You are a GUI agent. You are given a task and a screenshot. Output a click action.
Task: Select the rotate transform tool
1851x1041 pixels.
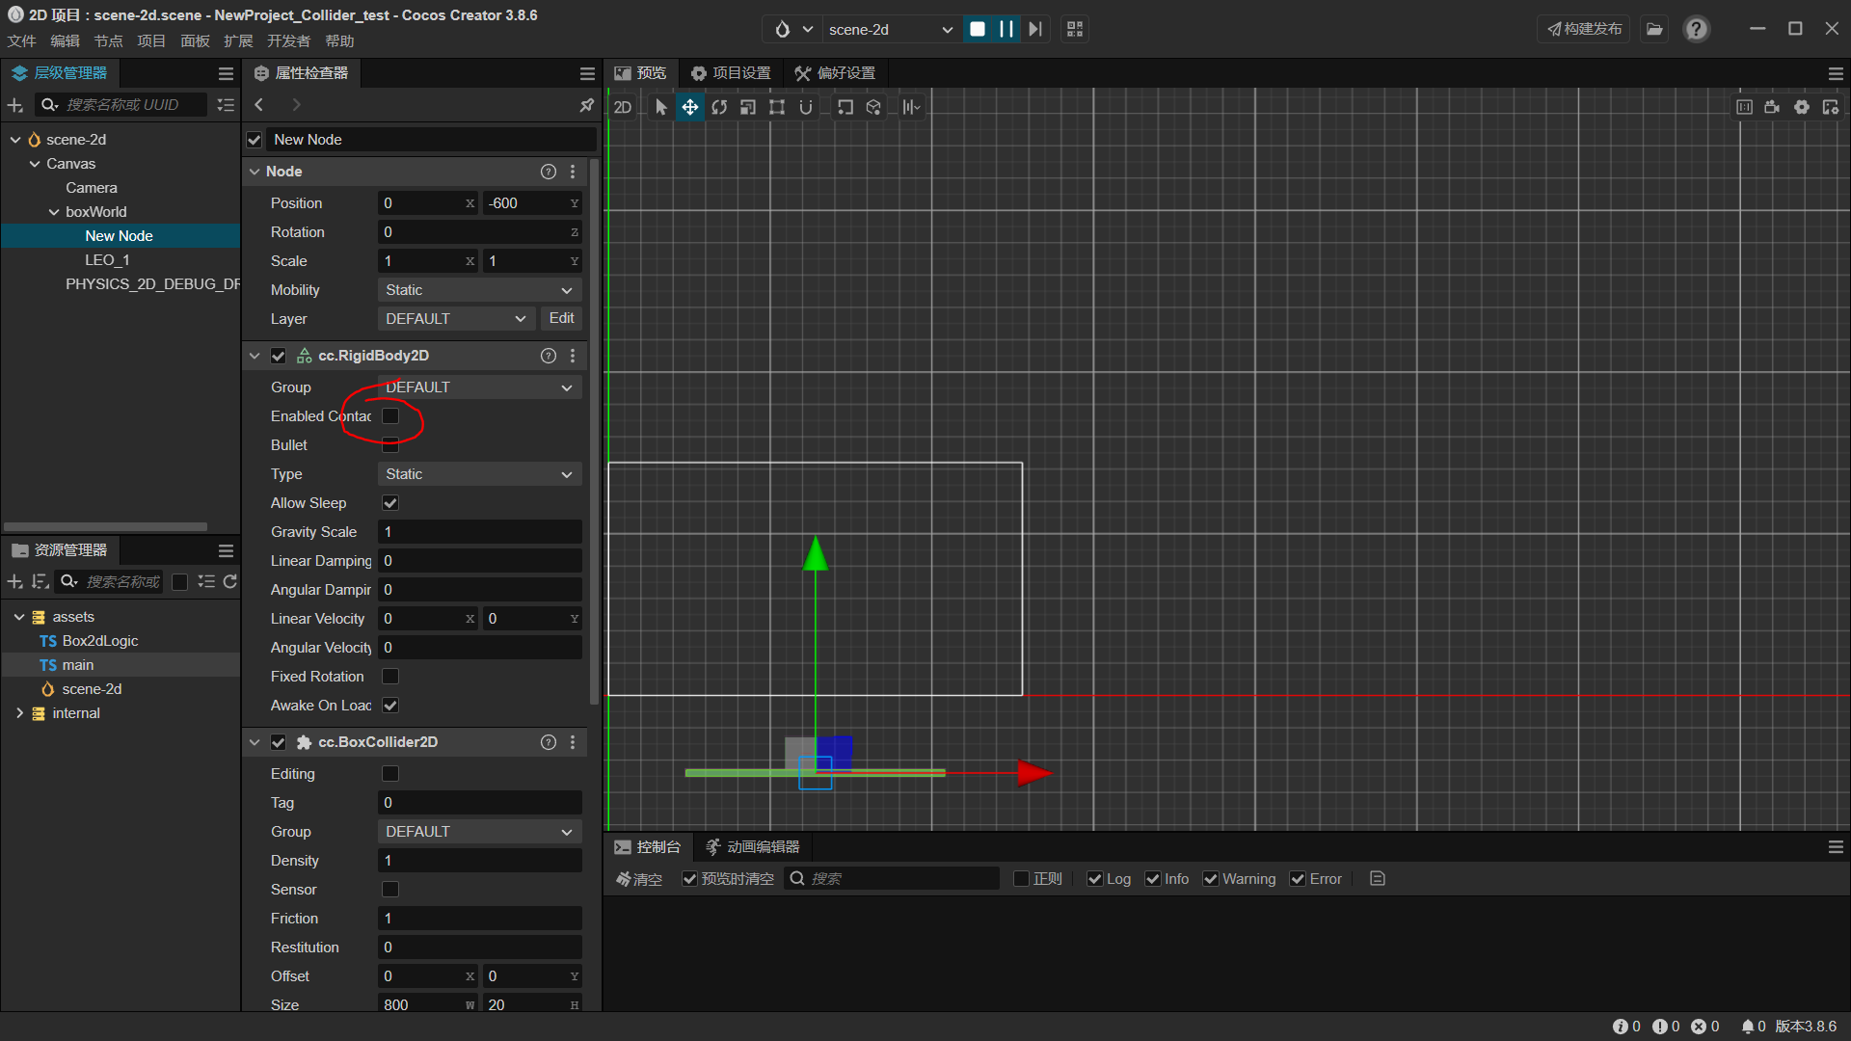click(719, 107)
